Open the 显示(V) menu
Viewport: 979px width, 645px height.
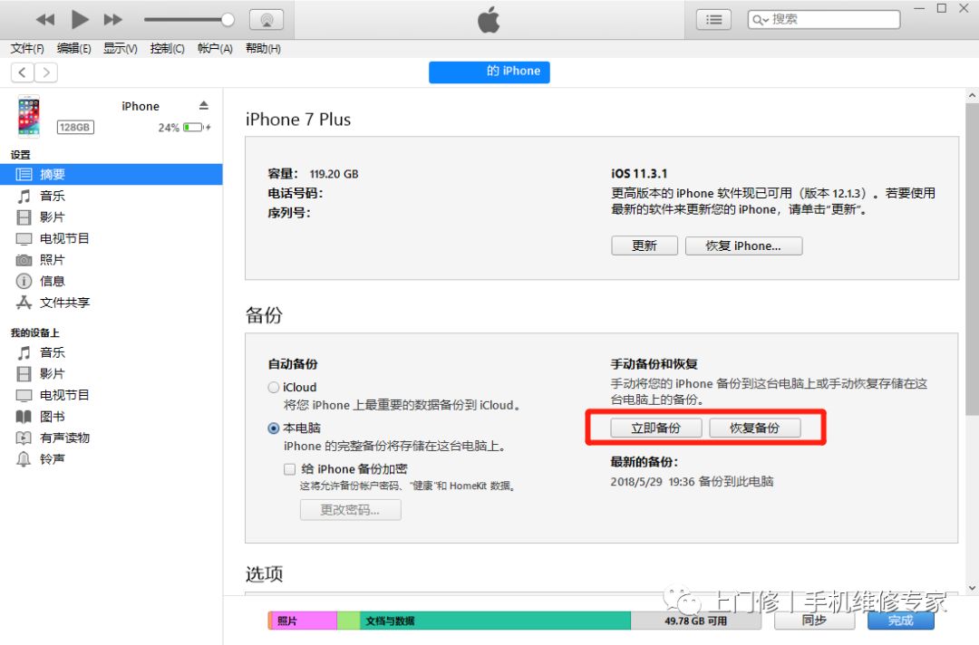coord(120,48)
